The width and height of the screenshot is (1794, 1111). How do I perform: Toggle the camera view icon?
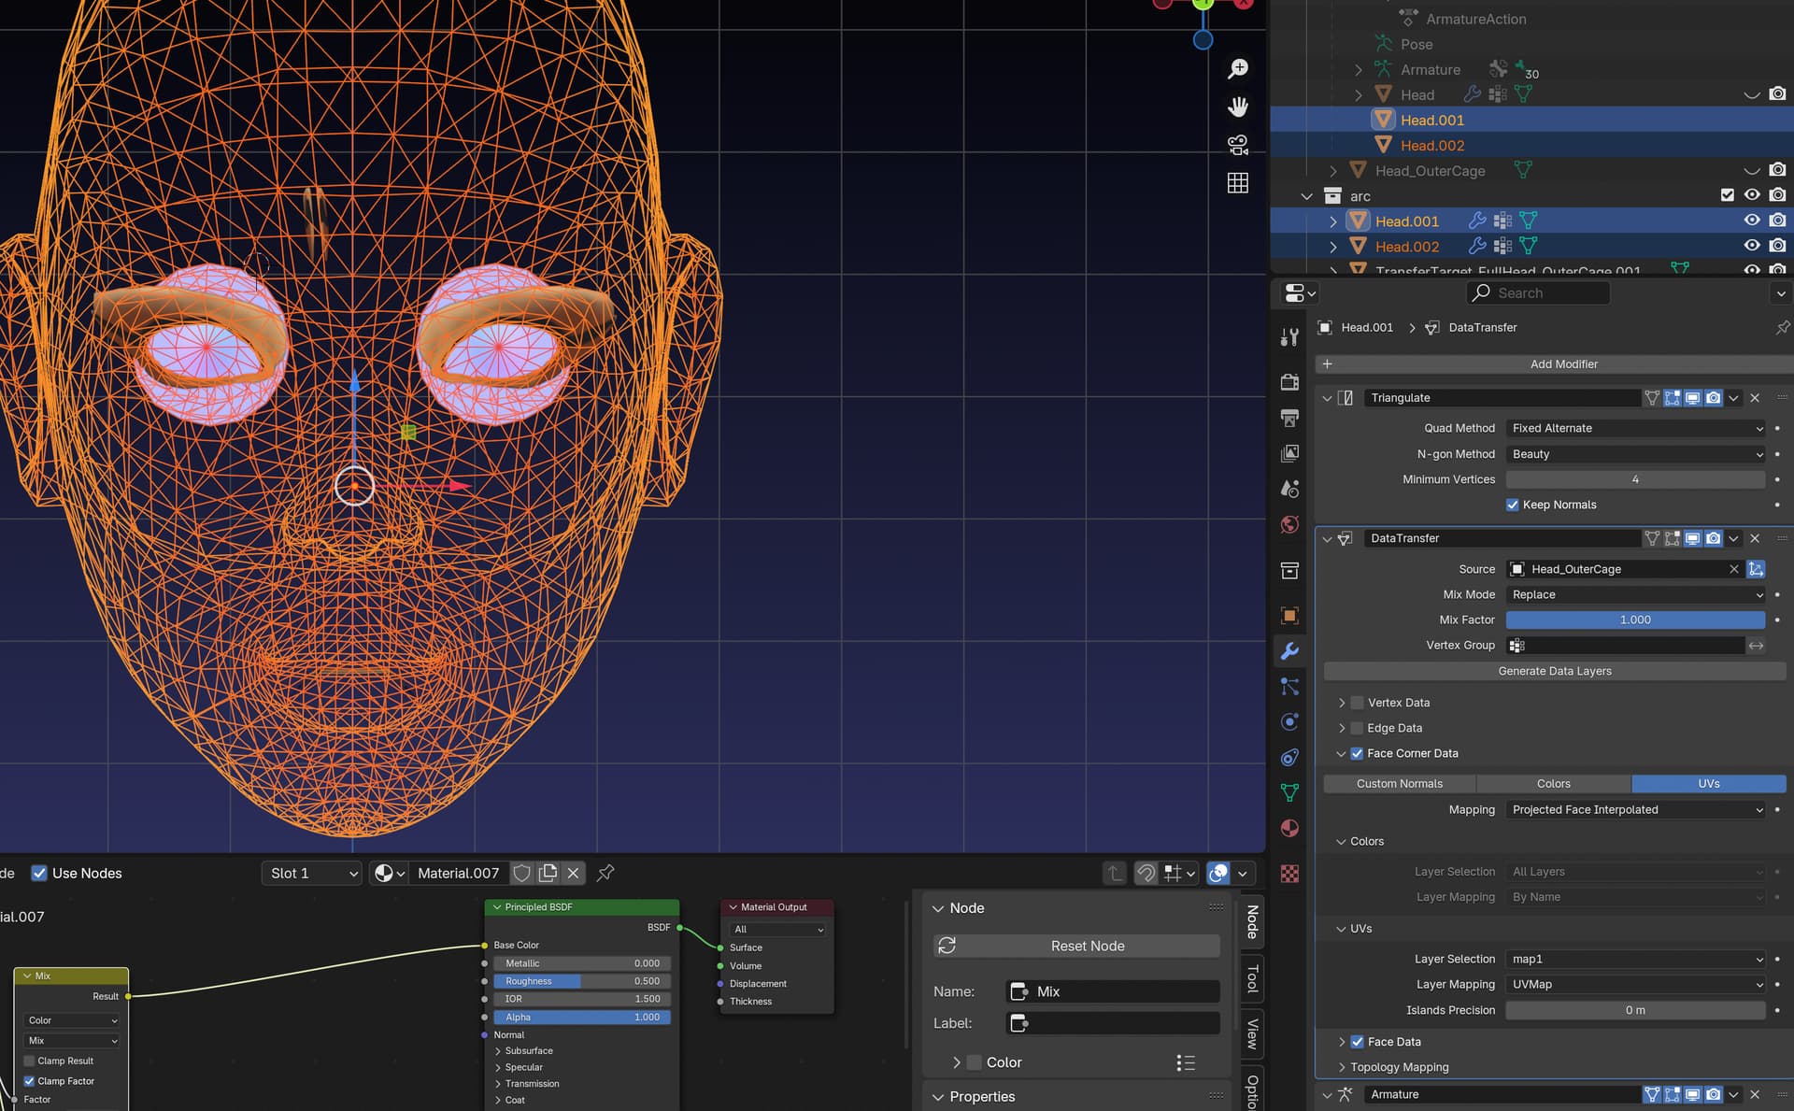point(1238,145)
